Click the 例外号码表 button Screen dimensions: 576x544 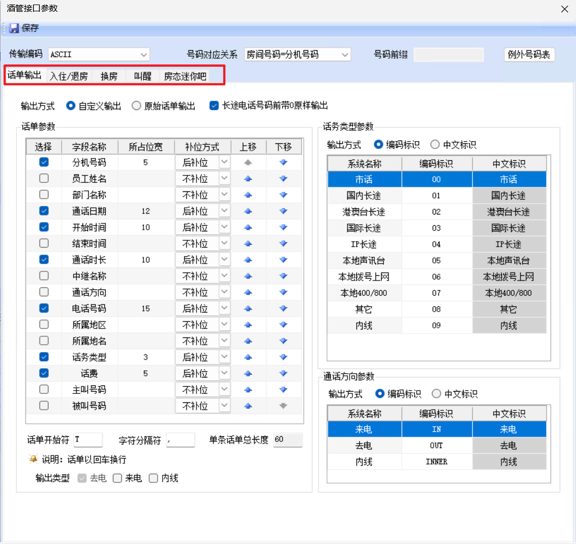coord(529,55)
